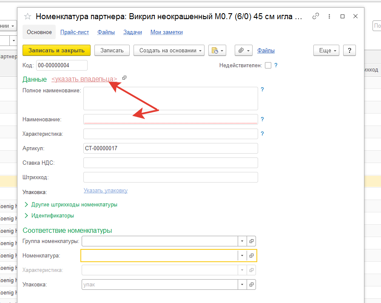Toggle the Недействителен checkbox
Image resolution: width=381 pixels, height=303 pixels.
[x=268, y=66]
